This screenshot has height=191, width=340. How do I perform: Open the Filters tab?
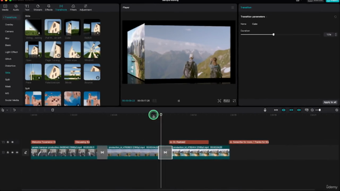pyautogui.click(x=73, y=7)
